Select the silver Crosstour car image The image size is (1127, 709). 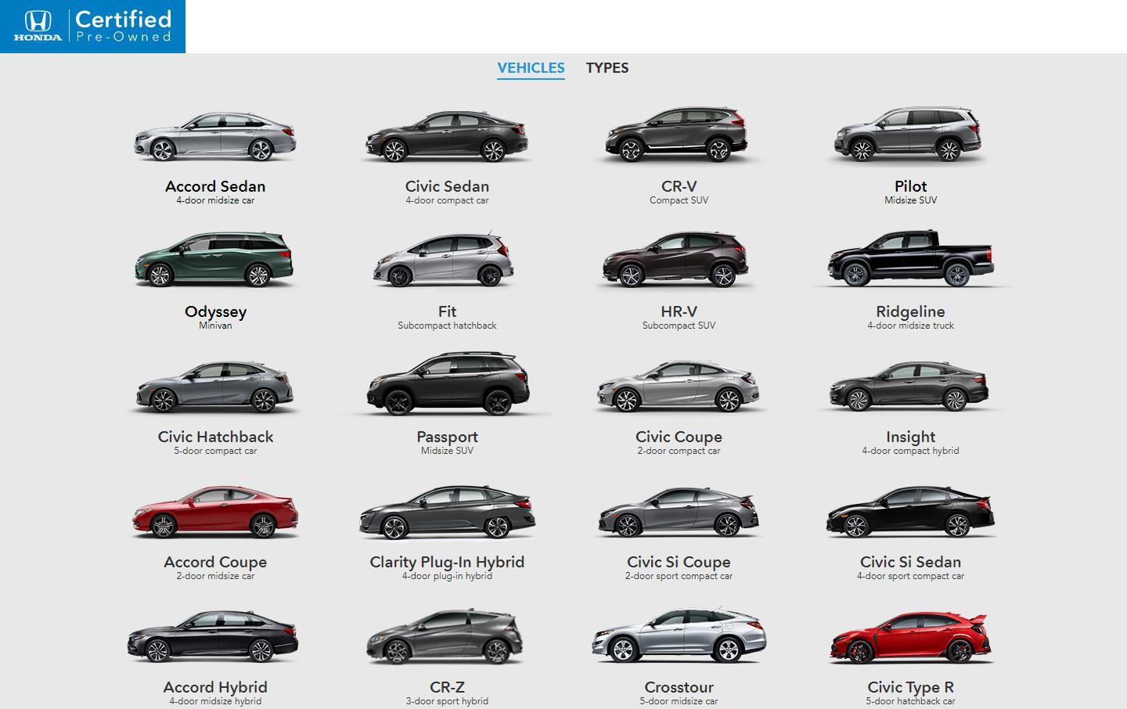click(x=679, y=635)
